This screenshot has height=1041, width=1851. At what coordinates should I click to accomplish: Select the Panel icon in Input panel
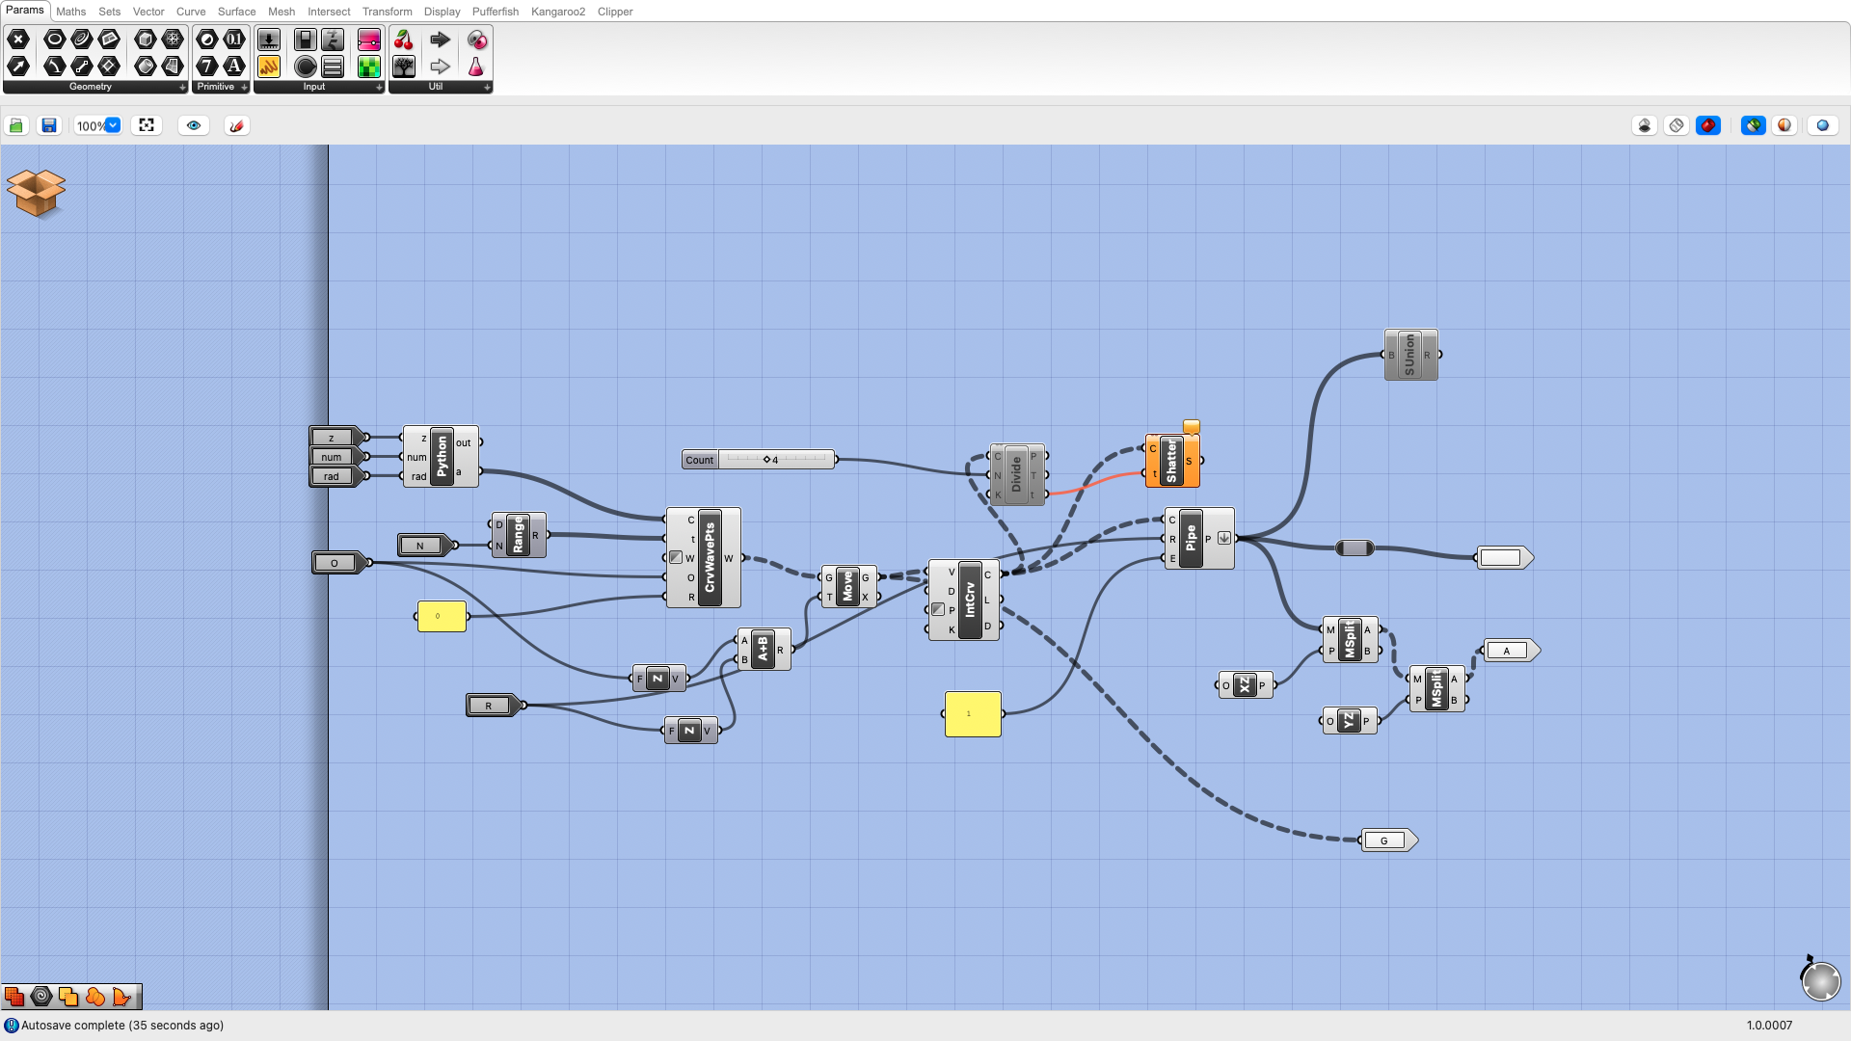333,67
